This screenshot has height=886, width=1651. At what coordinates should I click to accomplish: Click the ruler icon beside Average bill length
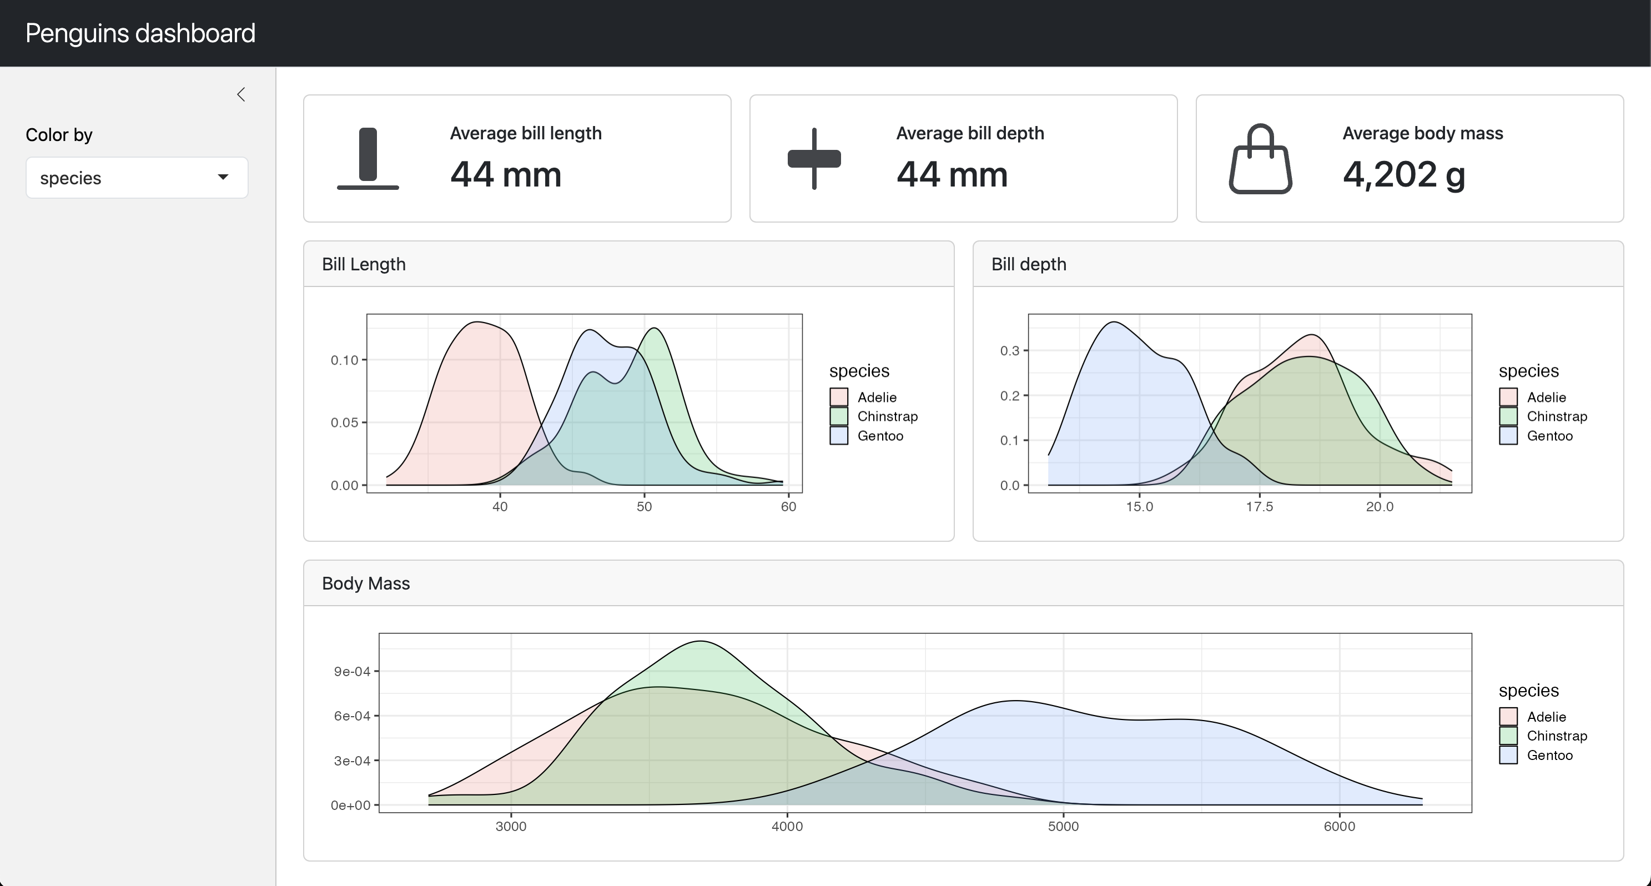(x=368, y=158)
